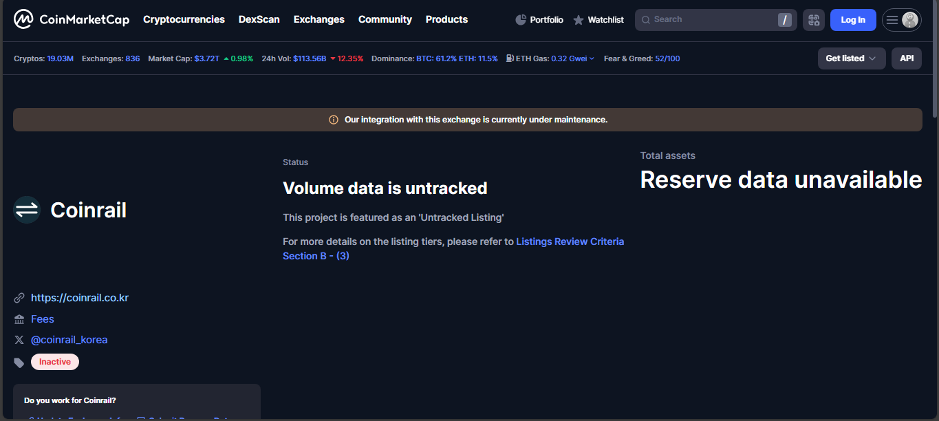Open the @coinrail_korea link
Image resolution: width=939 pixels, height=421 pixels.
click(69, 340)
